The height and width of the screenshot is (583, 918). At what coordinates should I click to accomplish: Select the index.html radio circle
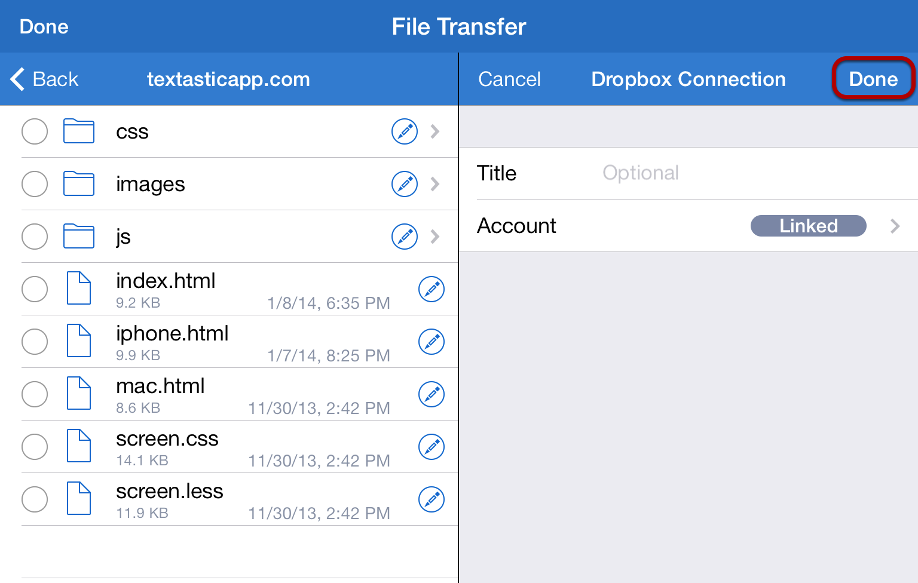(x=35, y=289)
